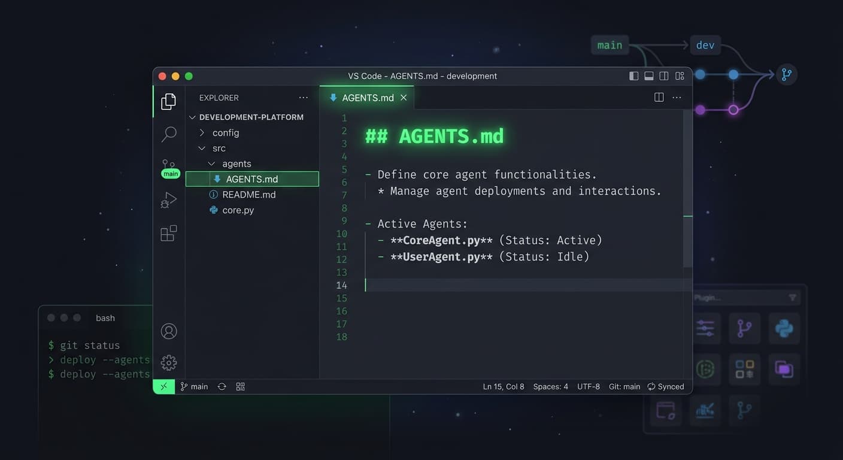Click UTF-8 encoding in status bar

(x=589, y=386)
